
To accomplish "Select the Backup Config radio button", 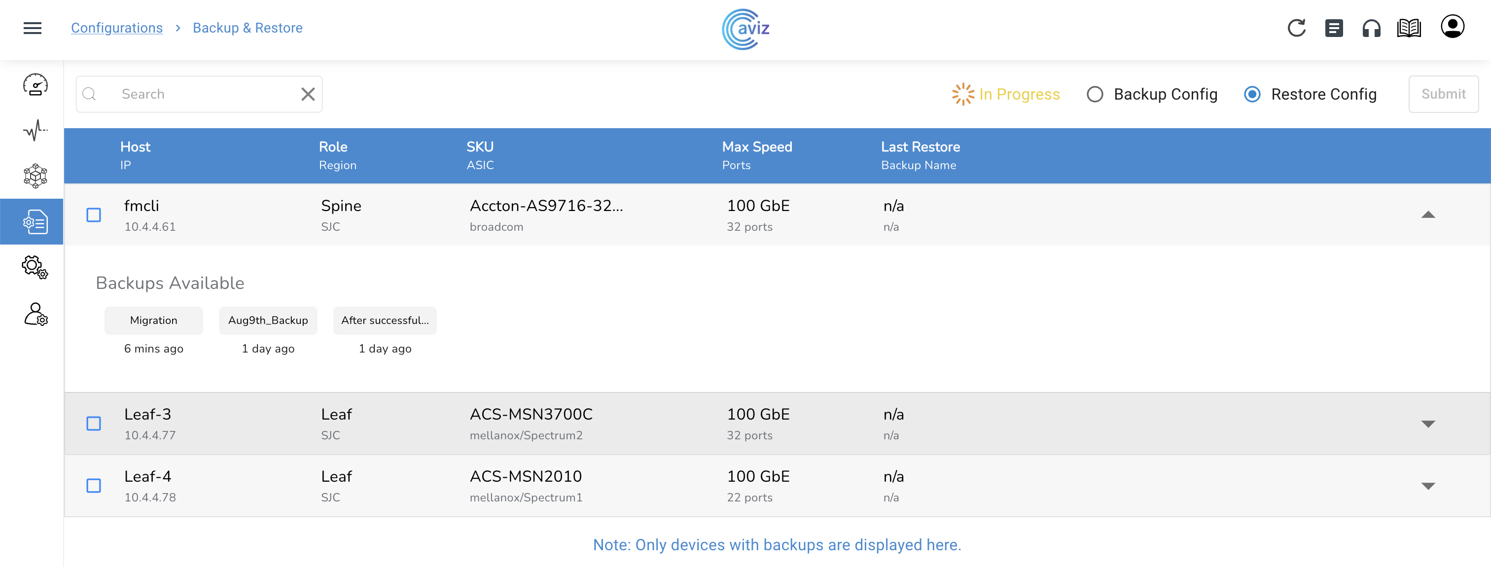I will click(x=1095, y=94).
